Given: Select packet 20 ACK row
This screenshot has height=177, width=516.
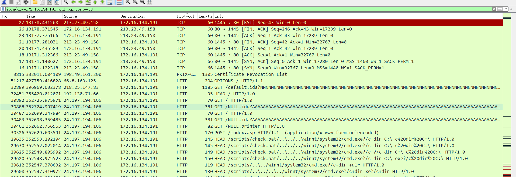Looking at the screenshot, I should (x=251, y=49).
